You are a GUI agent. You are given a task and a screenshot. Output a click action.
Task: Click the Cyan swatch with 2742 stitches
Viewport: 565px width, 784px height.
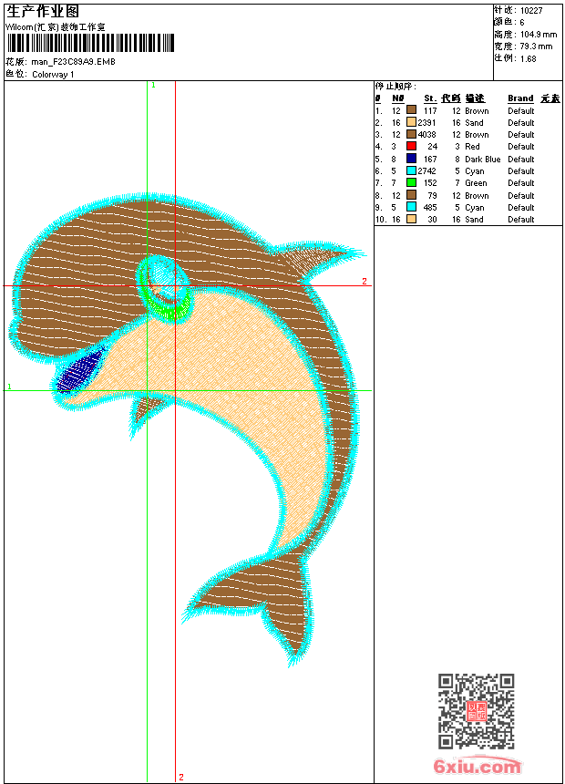point(412,170)
